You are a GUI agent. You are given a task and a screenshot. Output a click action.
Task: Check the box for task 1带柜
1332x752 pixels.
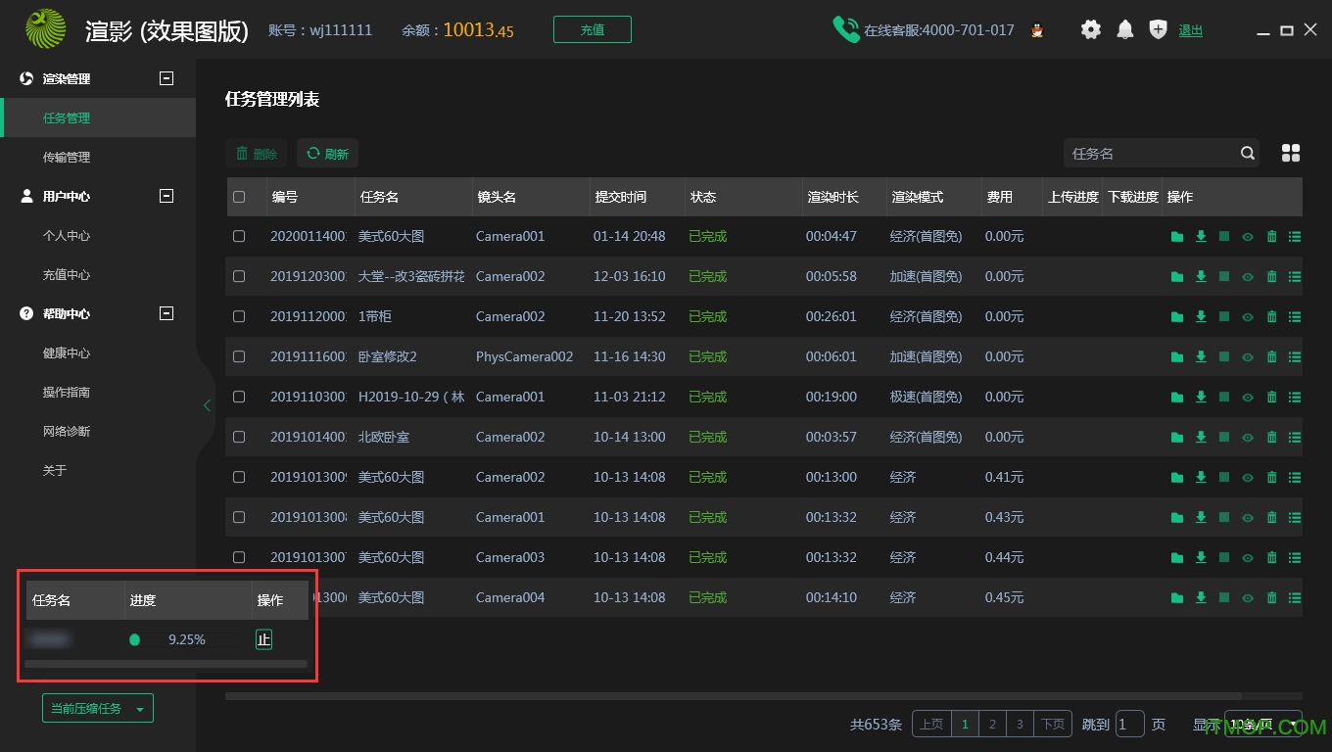point(239,316)
